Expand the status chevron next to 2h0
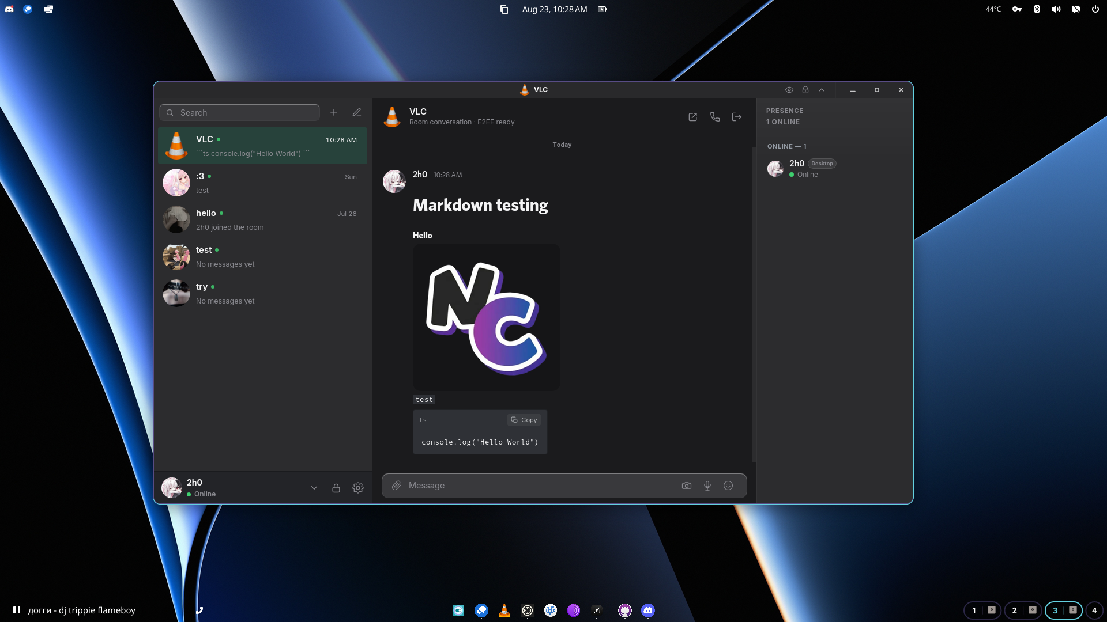 pyautogui.click(x=314, y=488)
